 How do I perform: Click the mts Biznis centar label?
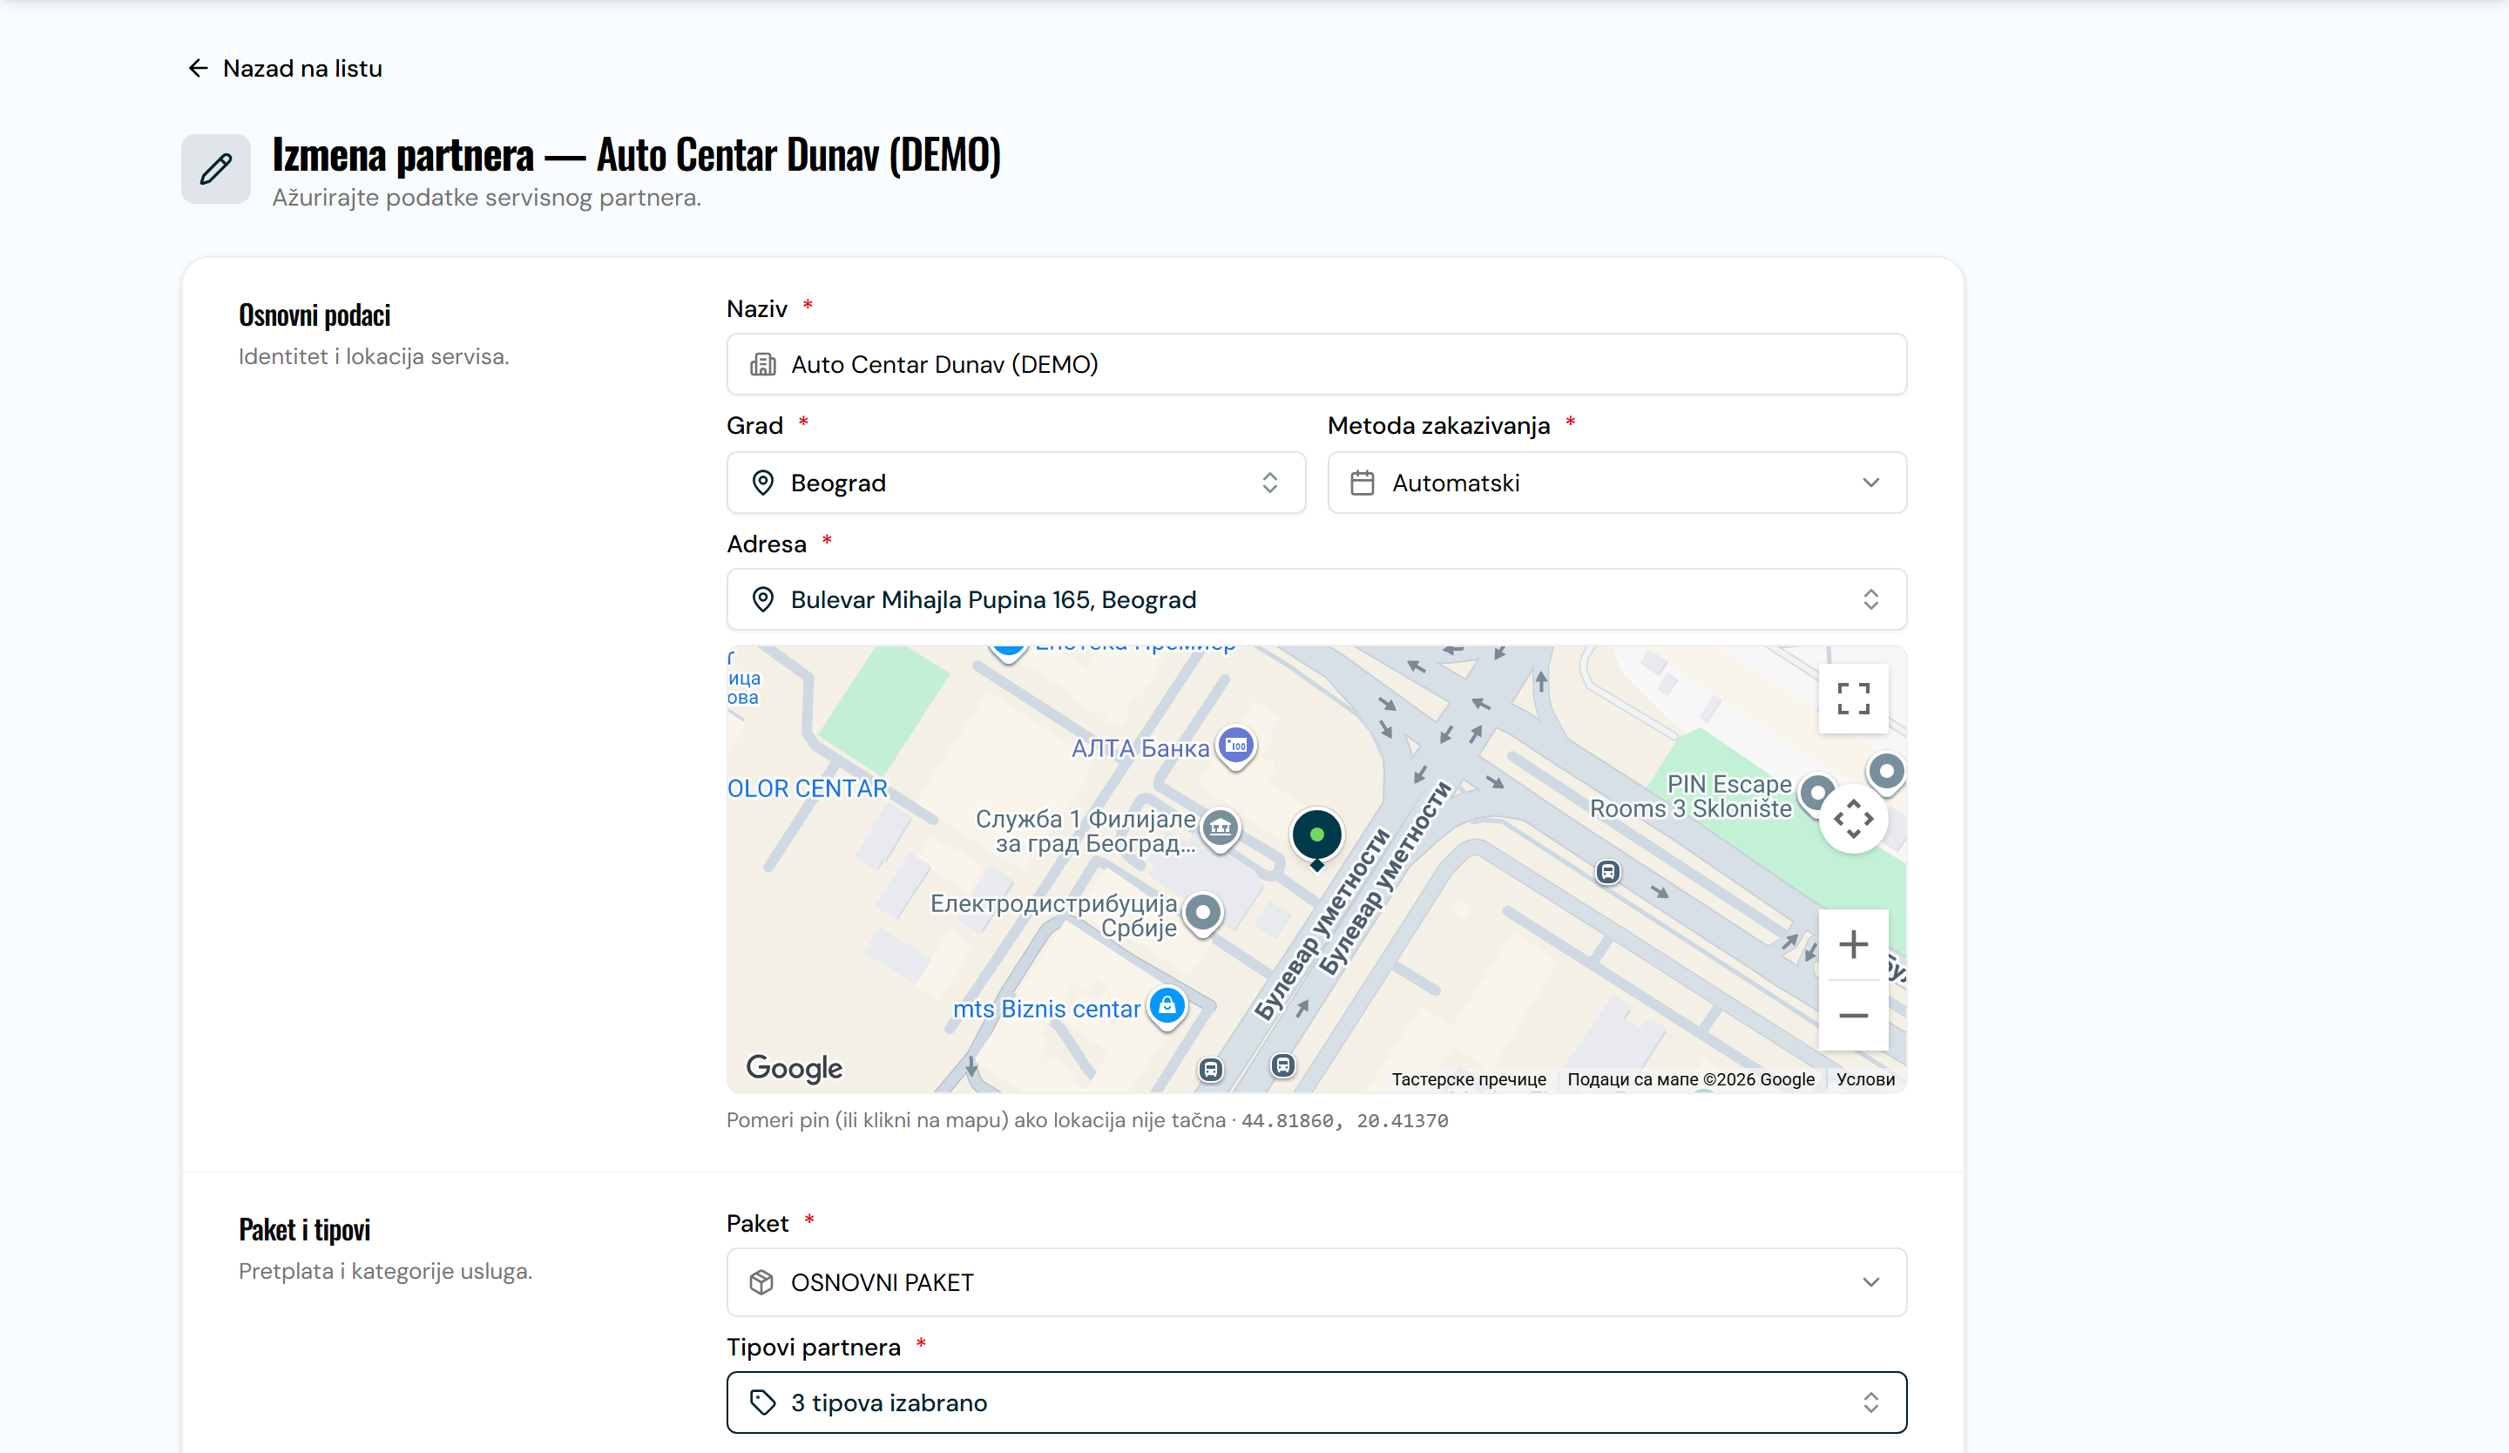(x=1046, y=1008)
